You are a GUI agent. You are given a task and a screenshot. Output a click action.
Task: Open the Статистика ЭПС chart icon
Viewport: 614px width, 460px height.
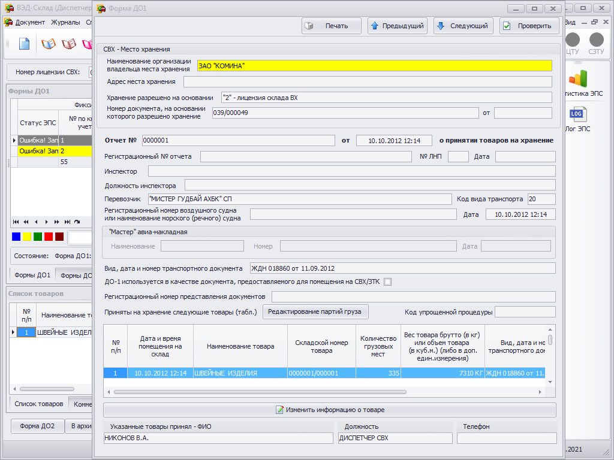coord(579,80)
